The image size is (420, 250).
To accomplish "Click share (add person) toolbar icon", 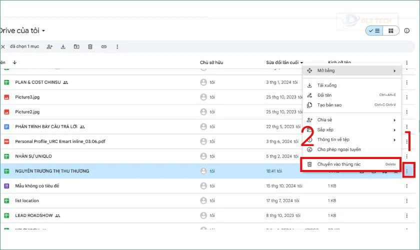I will coord(49,46).
